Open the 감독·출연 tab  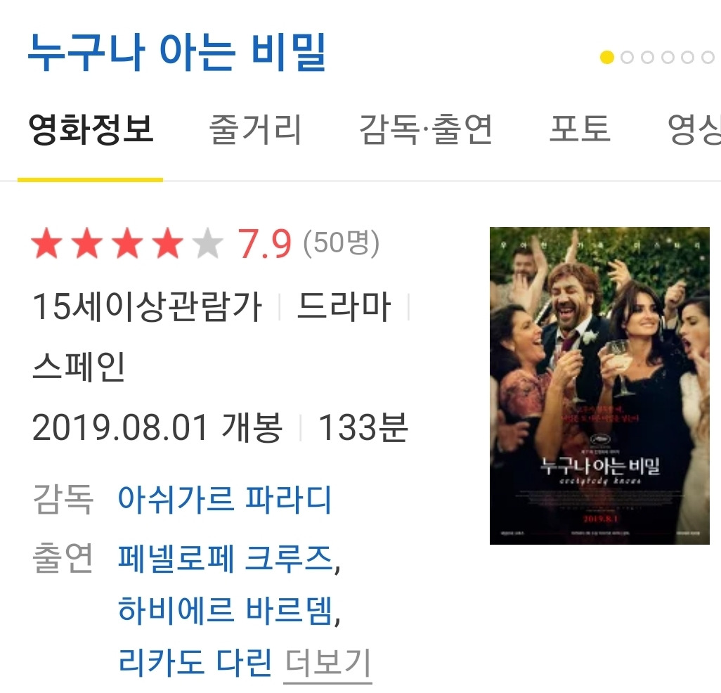coord(426,129)
